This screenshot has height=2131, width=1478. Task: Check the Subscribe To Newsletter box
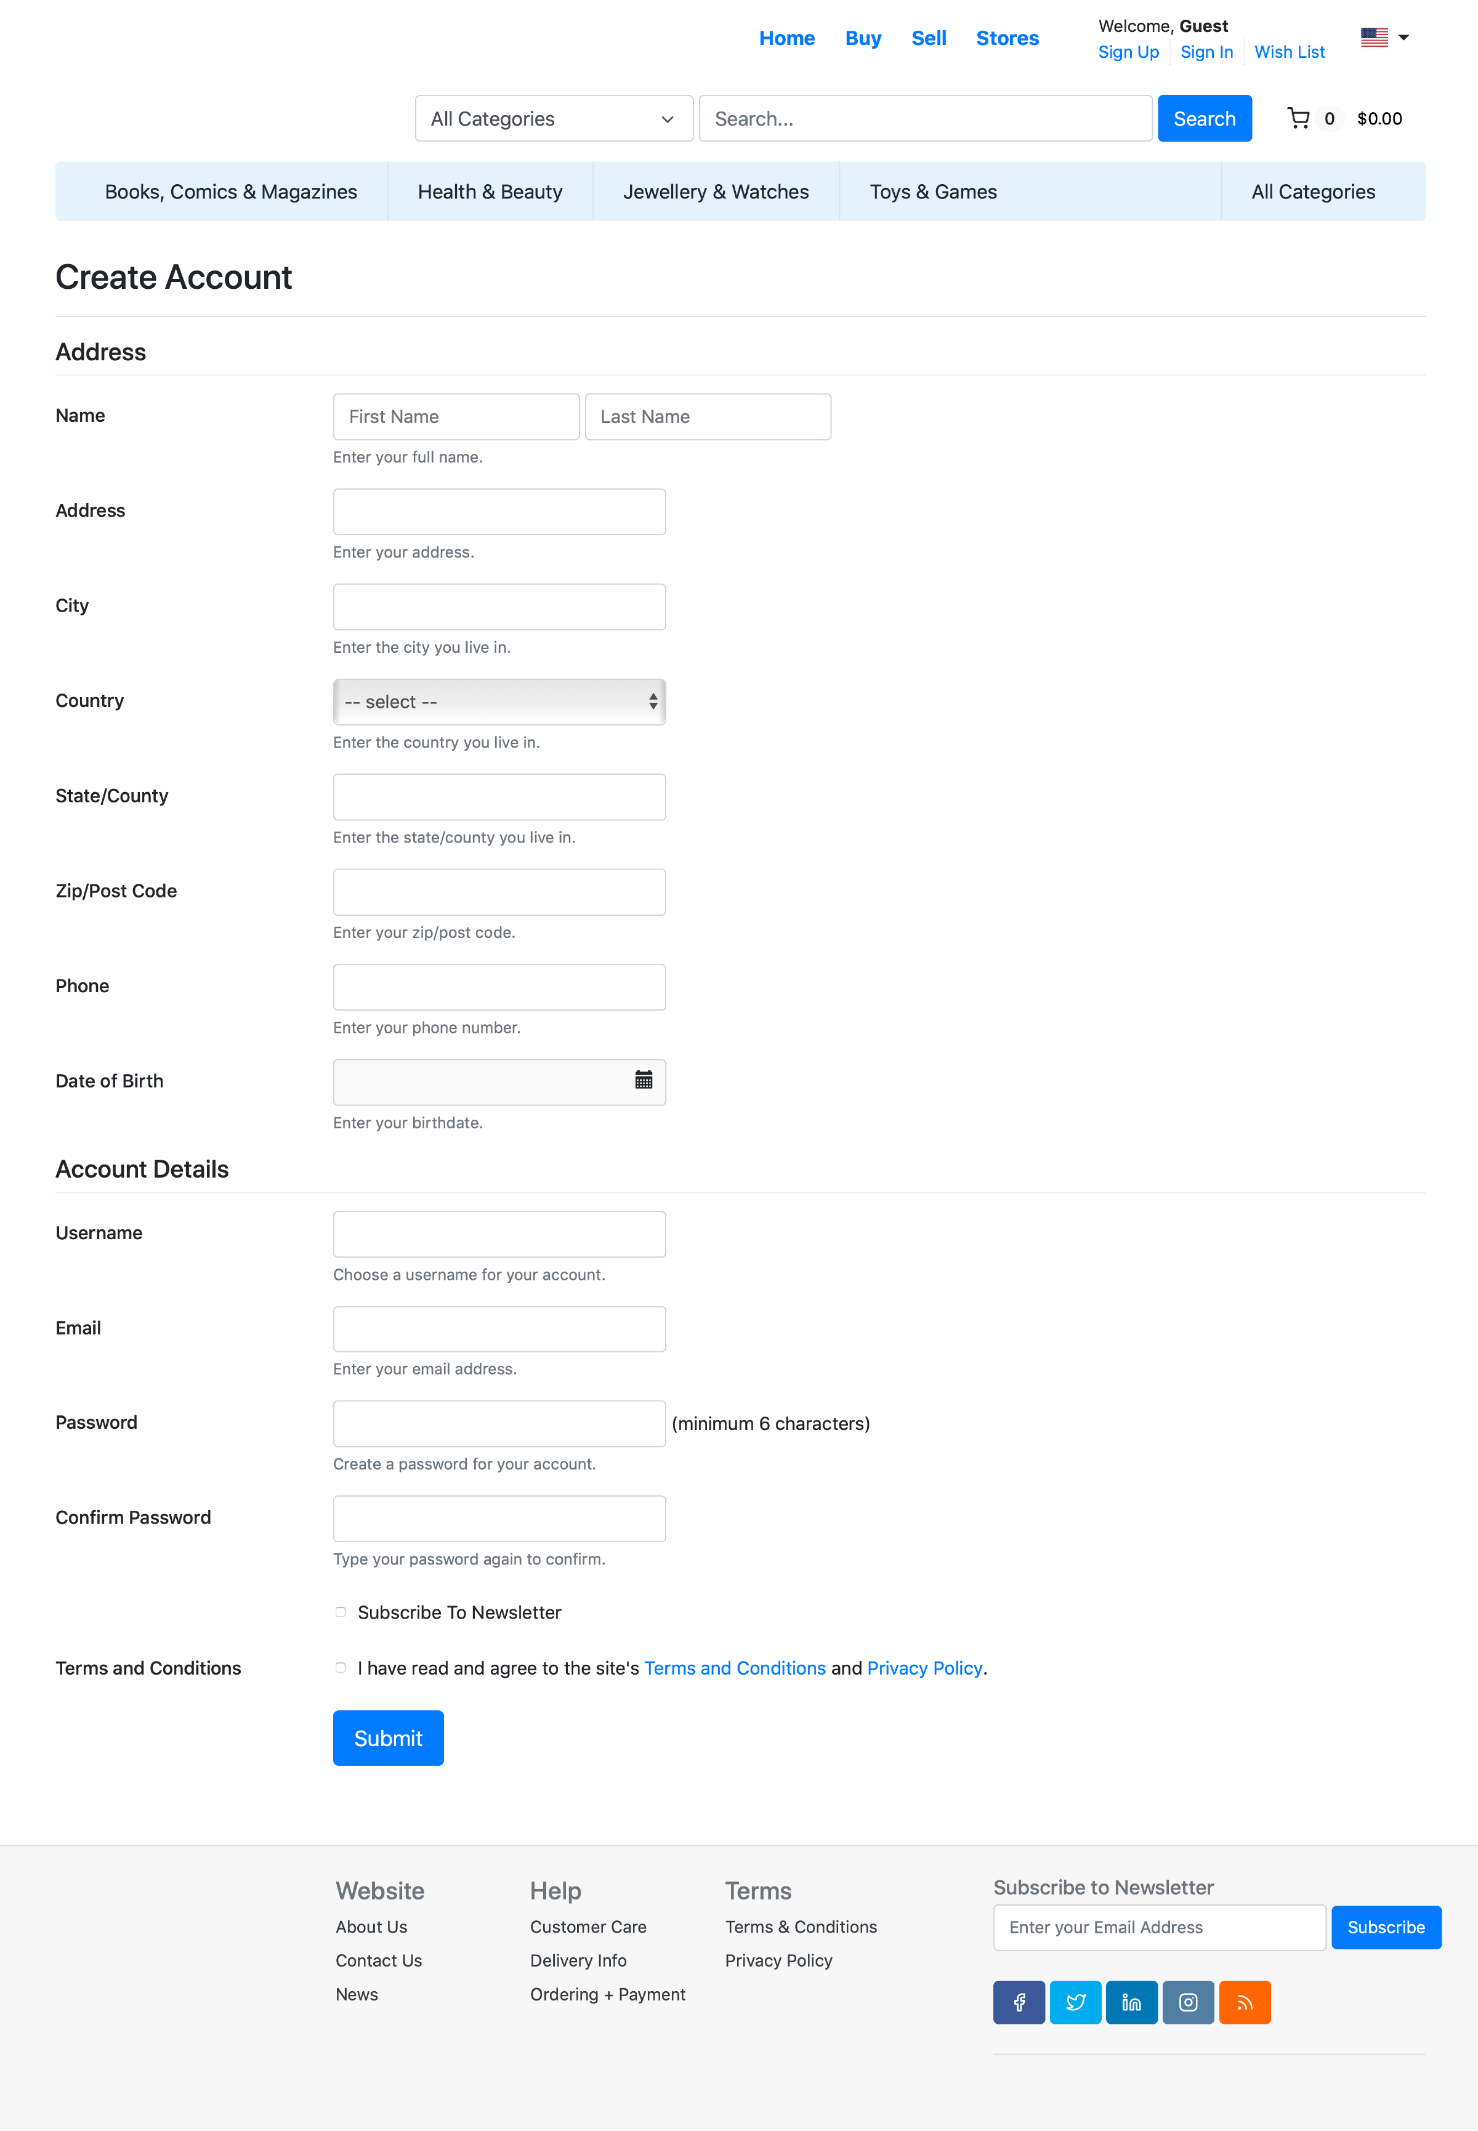tap(340, 1612)
